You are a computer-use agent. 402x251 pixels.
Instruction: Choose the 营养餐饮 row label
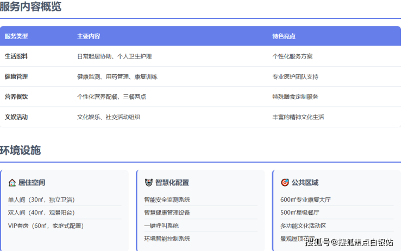pyautogui.click(x=16, y=97)
